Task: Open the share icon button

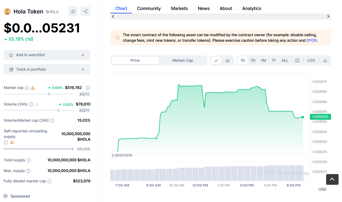Action: pyautogui.click(x=85, y=11)
